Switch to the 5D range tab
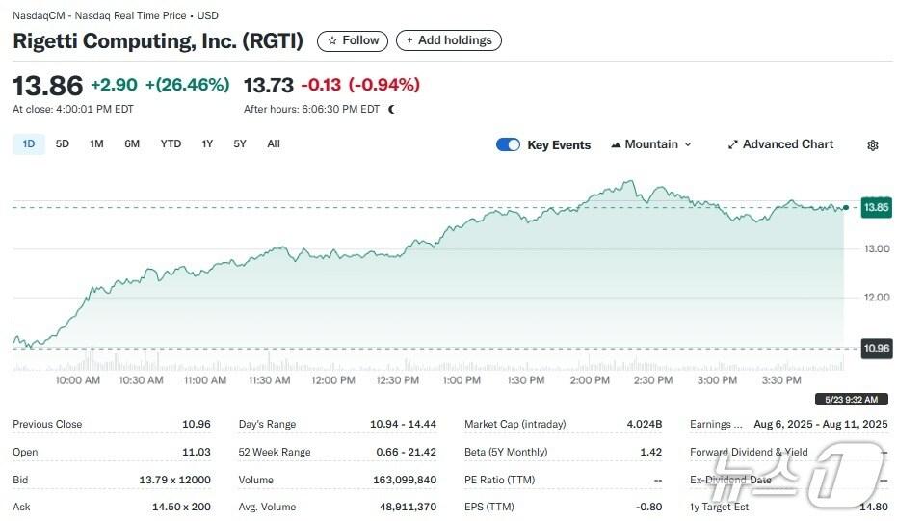The image size is (897, 521). (63, 144)
